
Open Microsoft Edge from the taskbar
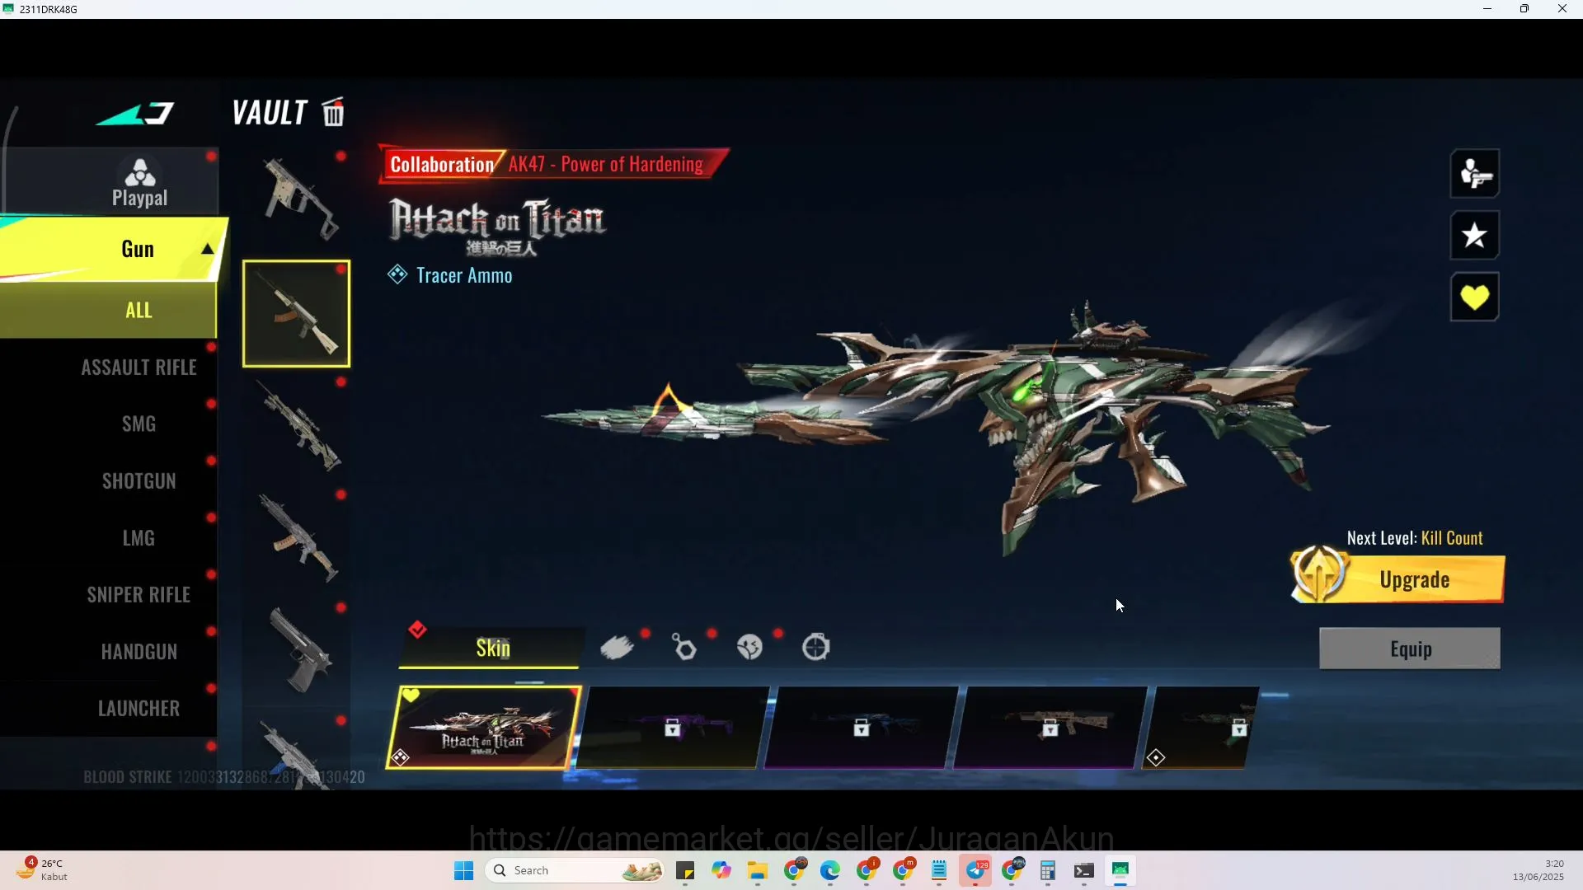pyautogui.click(x=829, y=870)
